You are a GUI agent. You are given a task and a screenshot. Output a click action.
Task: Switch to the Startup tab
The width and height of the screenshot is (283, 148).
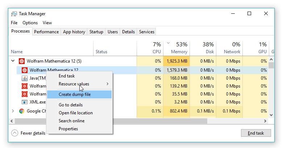(x=96, y=32)
